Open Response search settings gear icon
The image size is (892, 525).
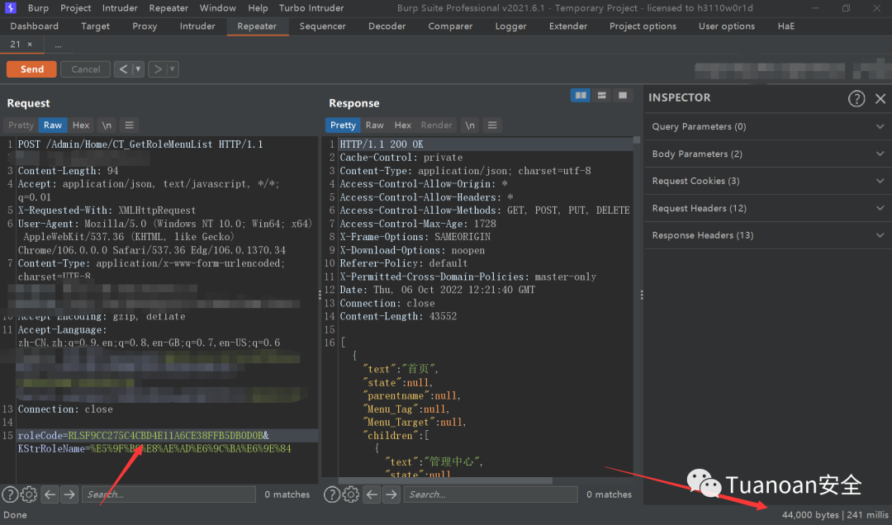[351, 494]
